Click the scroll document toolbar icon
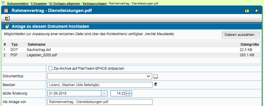 7,18
